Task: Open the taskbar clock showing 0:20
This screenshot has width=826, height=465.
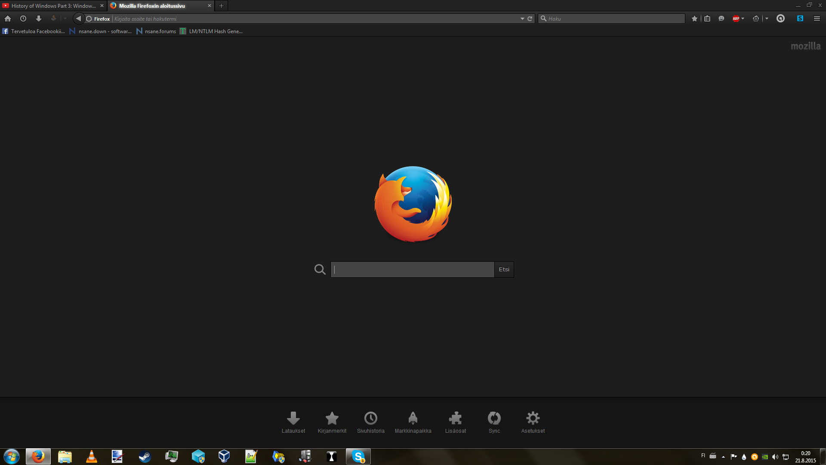Action: click(x=805, y=457)
